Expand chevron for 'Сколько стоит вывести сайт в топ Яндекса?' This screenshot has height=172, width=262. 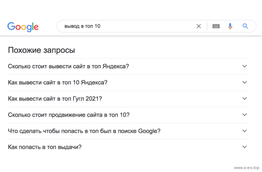click(245, 66)
